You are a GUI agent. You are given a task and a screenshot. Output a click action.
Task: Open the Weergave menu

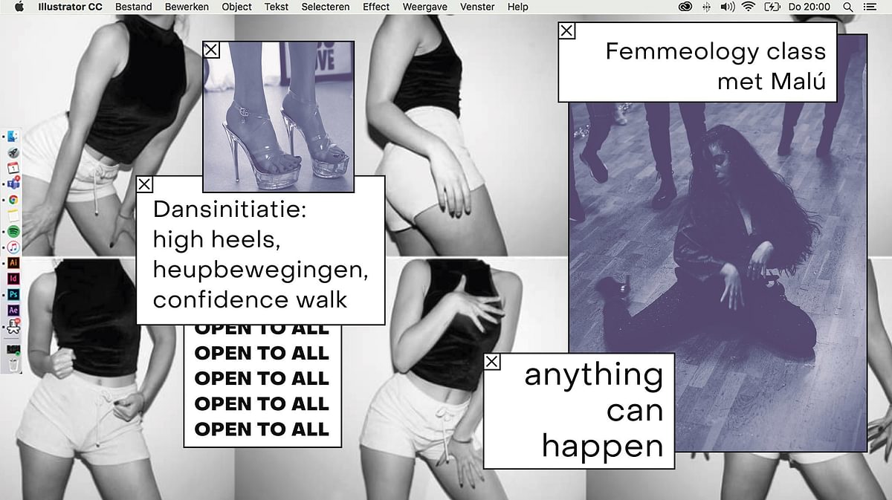point(425,7)
